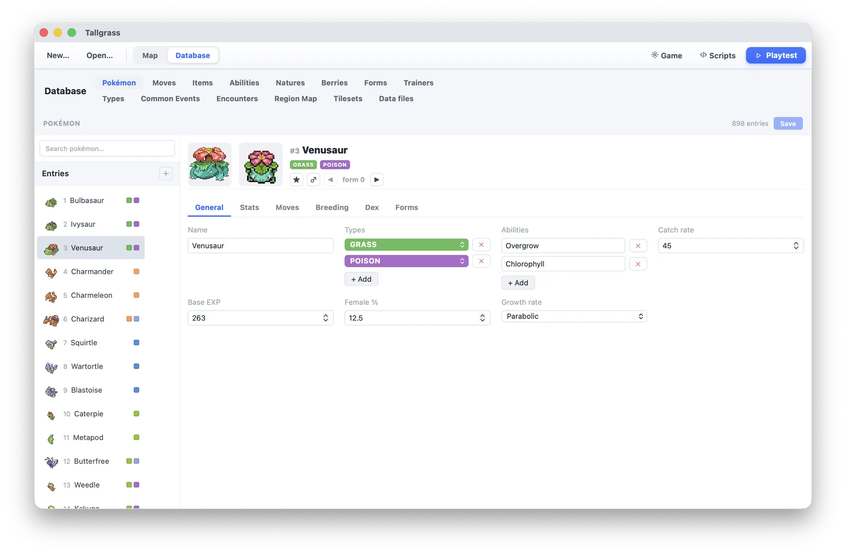The width and height of the screenshot is (846, 554).
Task: Go to next form arrow
Action: point(377,180)
